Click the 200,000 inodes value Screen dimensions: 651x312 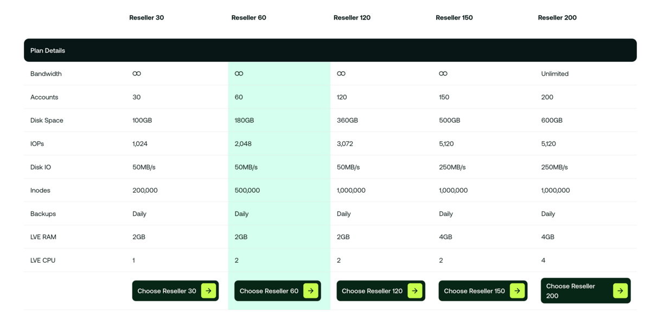pos(145,190)
